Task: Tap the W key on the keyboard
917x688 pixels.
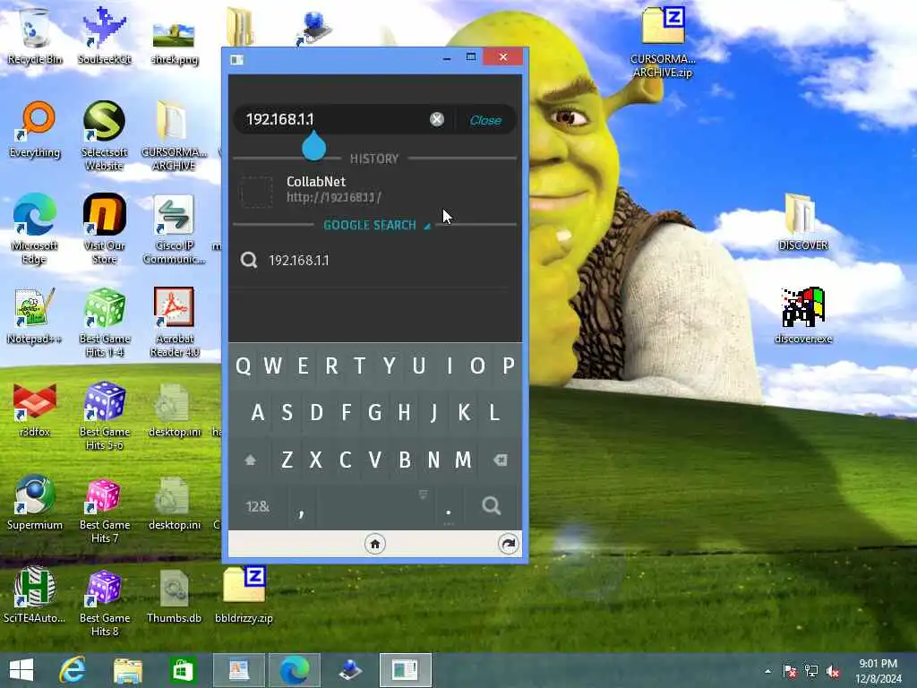Action: pos(272,365)
